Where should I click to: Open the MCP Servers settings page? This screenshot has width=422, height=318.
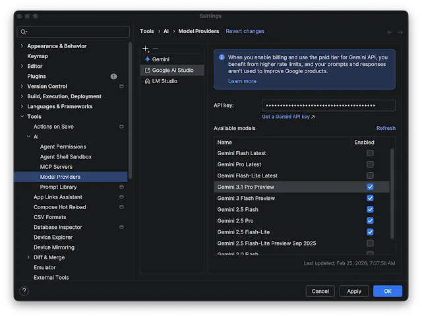click(56, 167)
